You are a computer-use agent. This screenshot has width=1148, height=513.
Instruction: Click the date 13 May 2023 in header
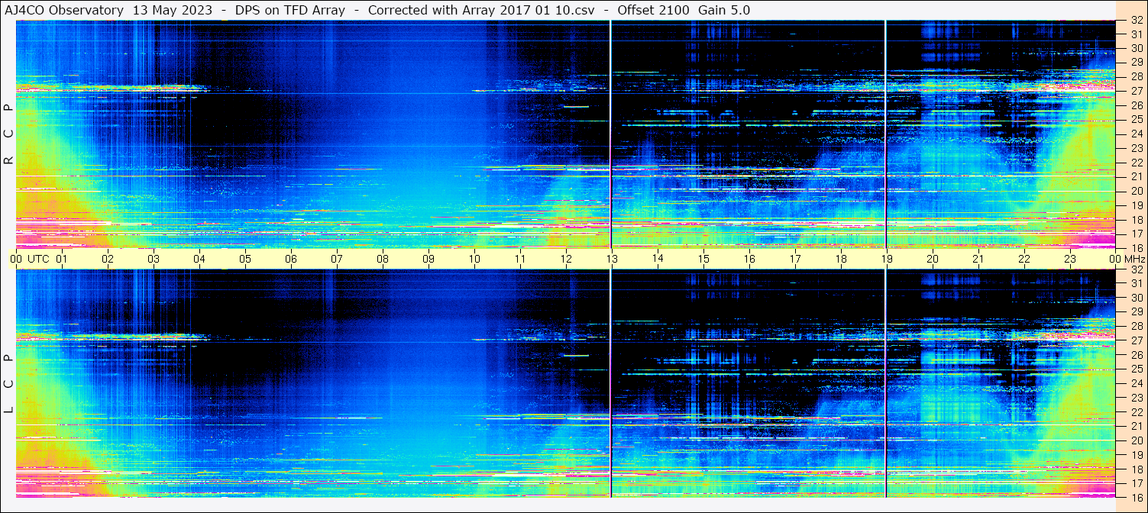172,10
